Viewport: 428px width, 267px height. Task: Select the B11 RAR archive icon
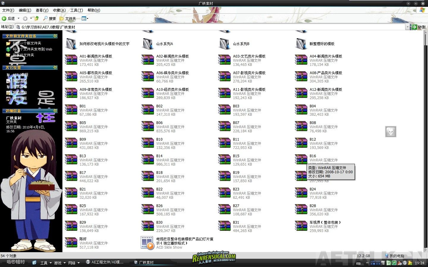click(224, 143)
